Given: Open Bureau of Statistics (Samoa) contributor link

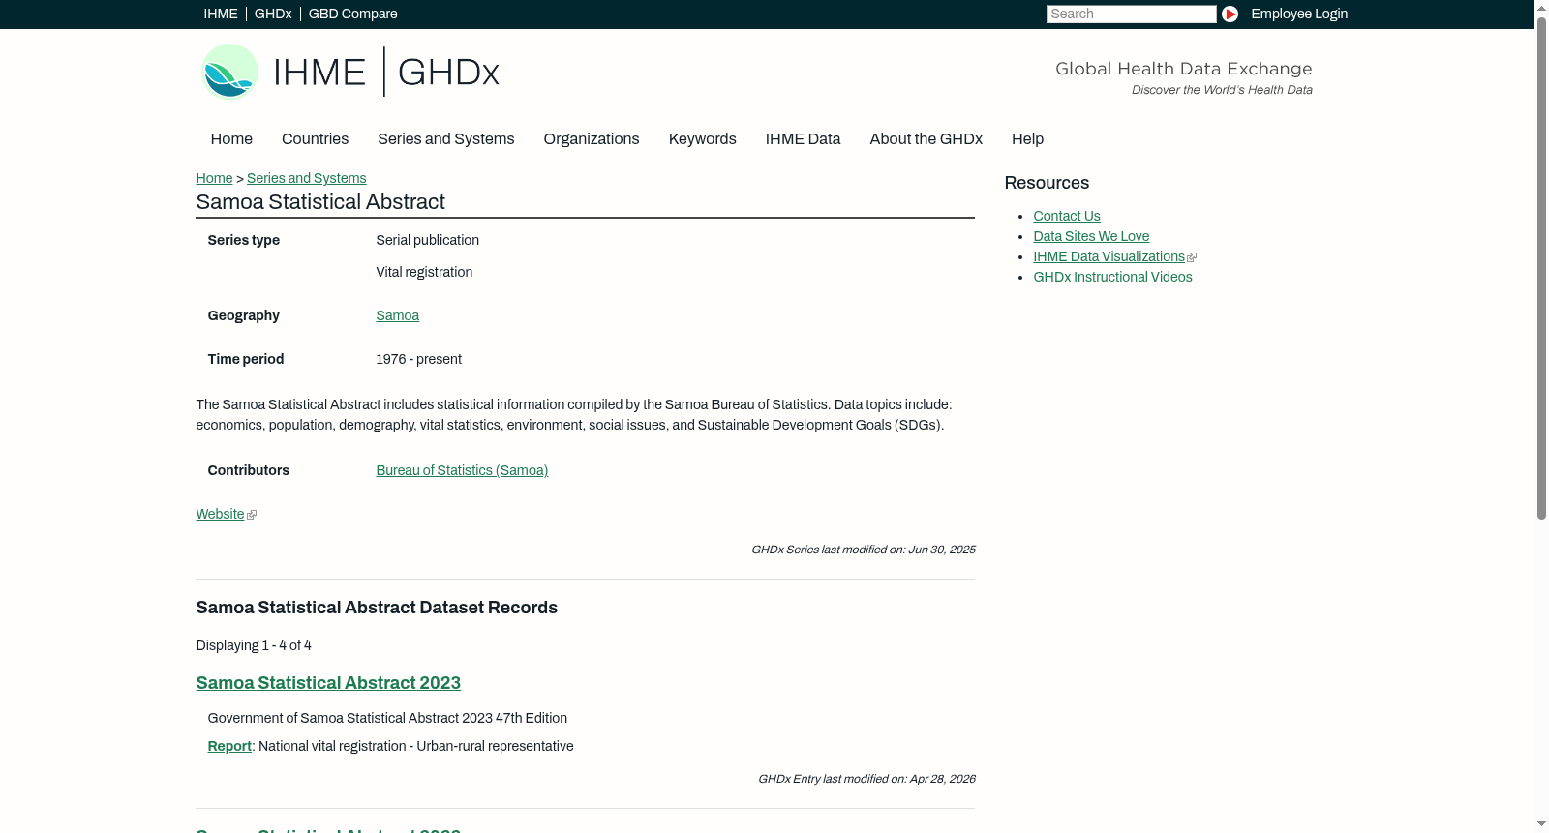Looking at the screenshot, I should (x=462, y=470).
